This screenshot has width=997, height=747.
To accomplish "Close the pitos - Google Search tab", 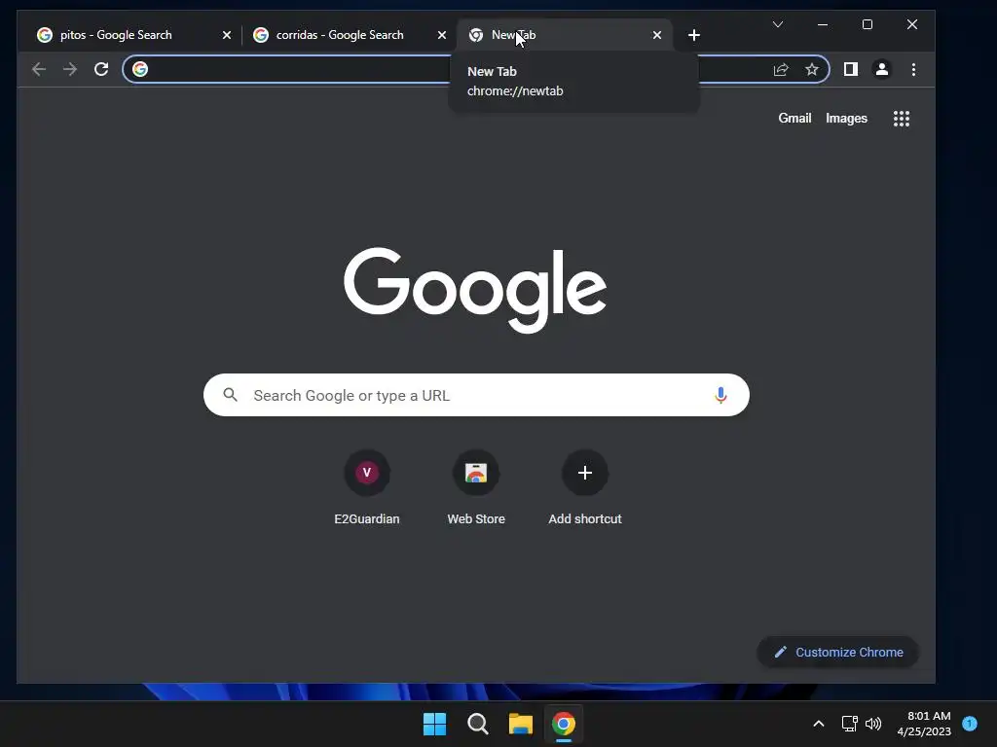I will click(226, 35).
